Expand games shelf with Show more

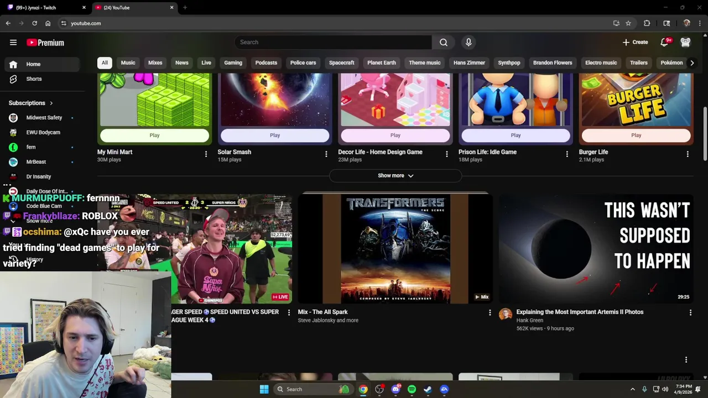[395, 176]
